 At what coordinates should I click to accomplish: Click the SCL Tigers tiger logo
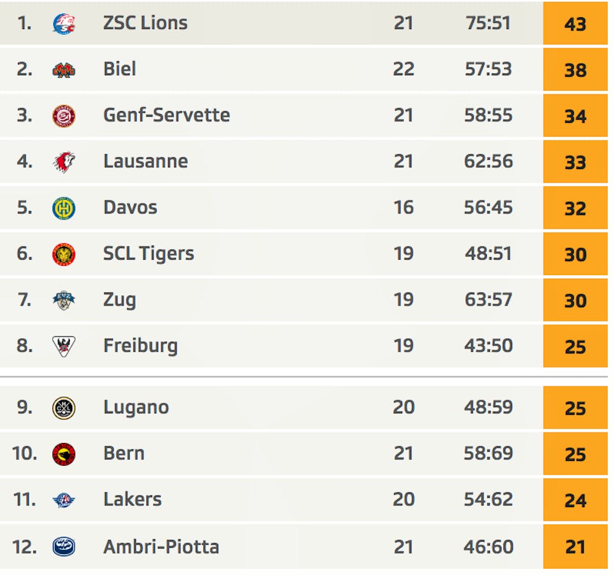pos(64,254)
